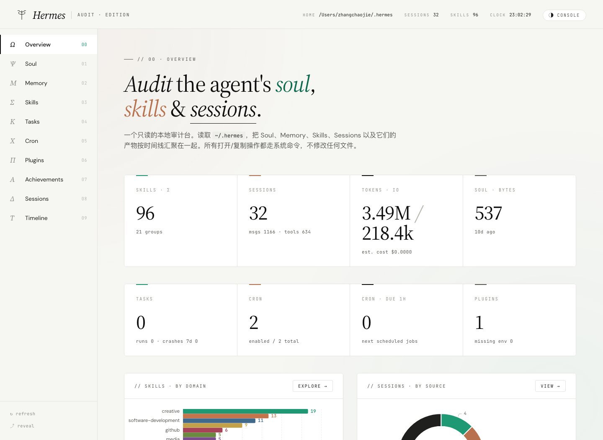Switch to the Timeline view
603x440 pixels.
(49, 218)
